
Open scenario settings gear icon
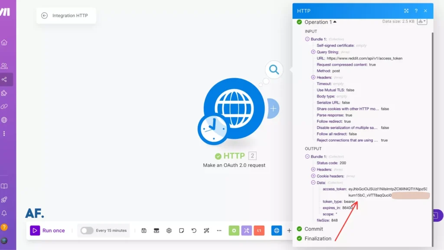point(169,230)
